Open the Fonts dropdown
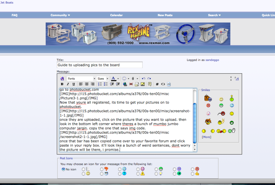 [81, 78]
